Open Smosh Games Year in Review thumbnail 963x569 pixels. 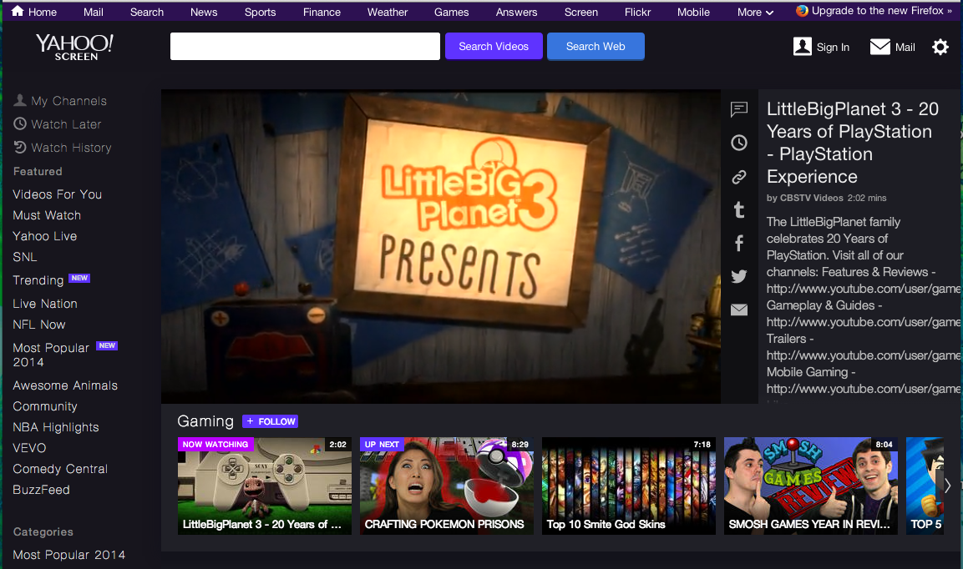tap(811, 486)
